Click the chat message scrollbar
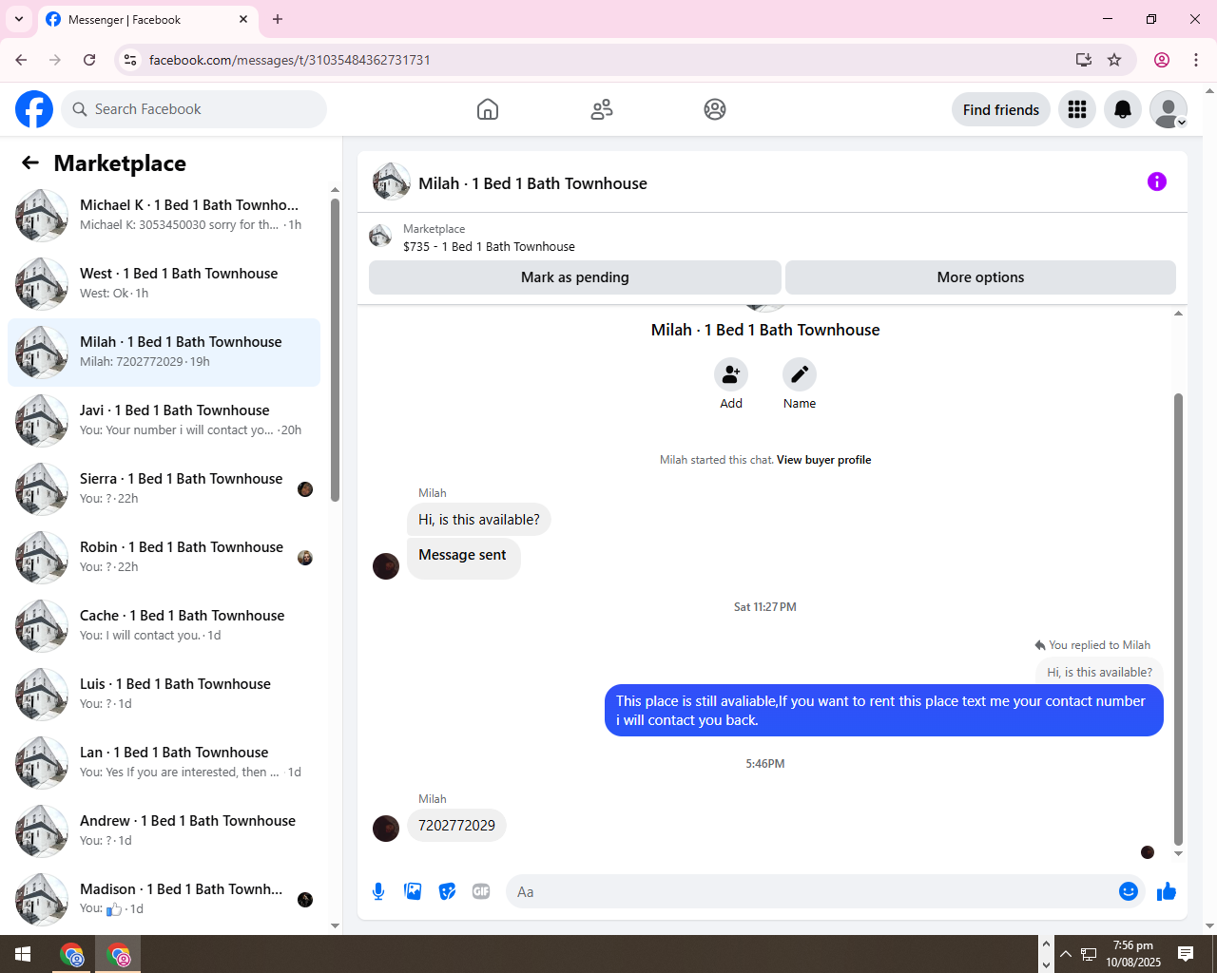The height and width of the screenshot is (973, 1217). (x=1178, y=618)
